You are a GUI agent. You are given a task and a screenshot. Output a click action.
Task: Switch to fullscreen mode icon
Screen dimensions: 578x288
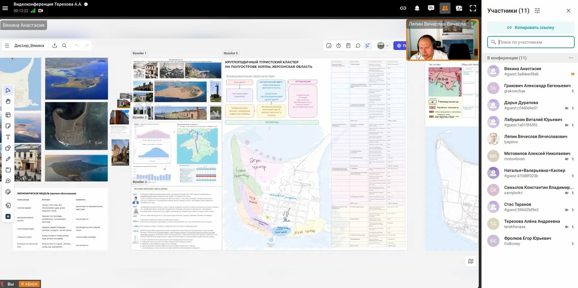[473, 8]
